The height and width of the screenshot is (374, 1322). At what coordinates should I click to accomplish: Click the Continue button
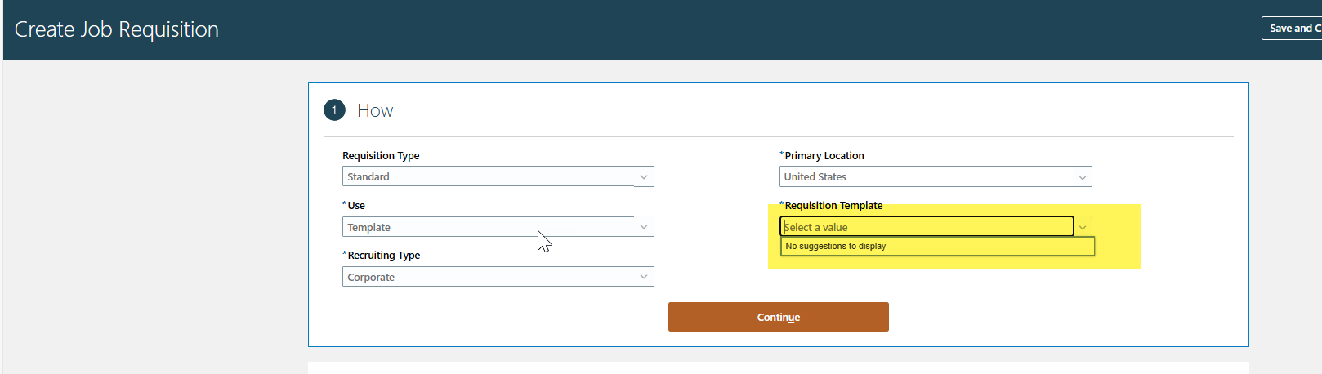779,317
